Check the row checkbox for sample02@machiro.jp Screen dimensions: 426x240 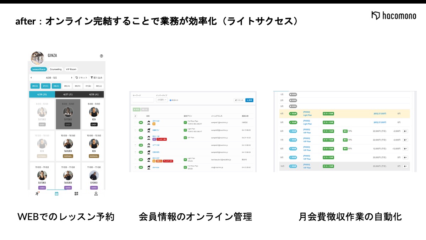135,130
